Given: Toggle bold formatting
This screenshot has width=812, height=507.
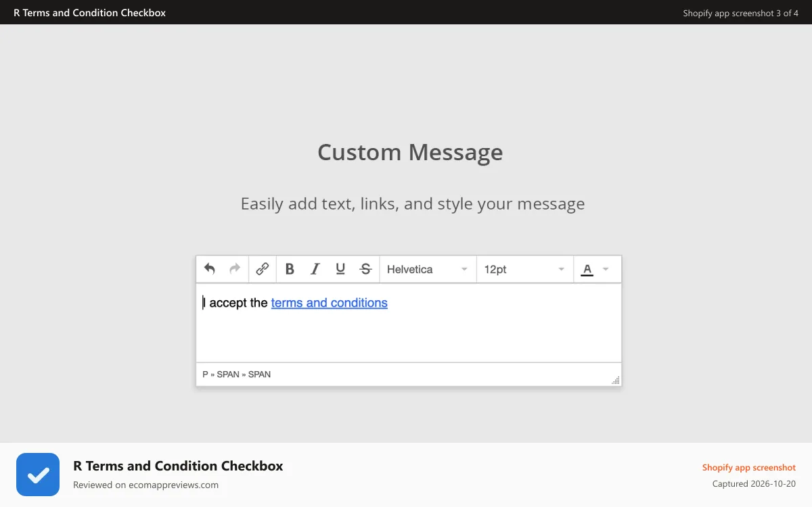Looking at the screenshot, I should pyautogui.click(x=290, y=269).
